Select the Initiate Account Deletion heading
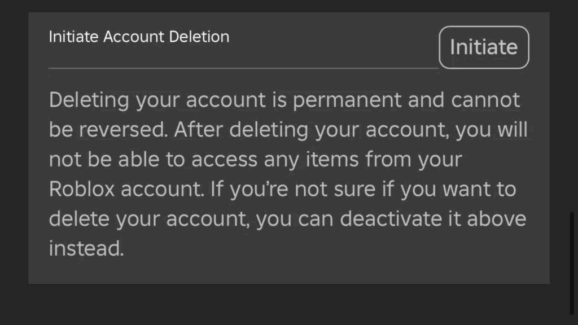 click(x=138, y=37)
